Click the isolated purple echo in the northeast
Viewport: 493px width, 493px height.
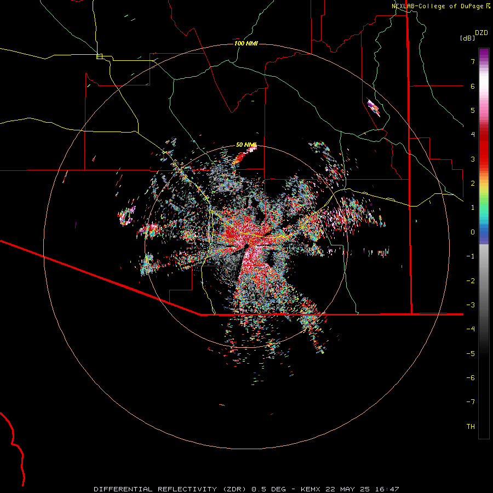click(x=374, y=107)
